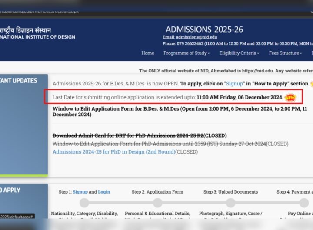Image resolution: width=313 pixels, height=230 pixels.
Task: Click the Personal & Educational Details text
Action: click(x=157, y=214)
